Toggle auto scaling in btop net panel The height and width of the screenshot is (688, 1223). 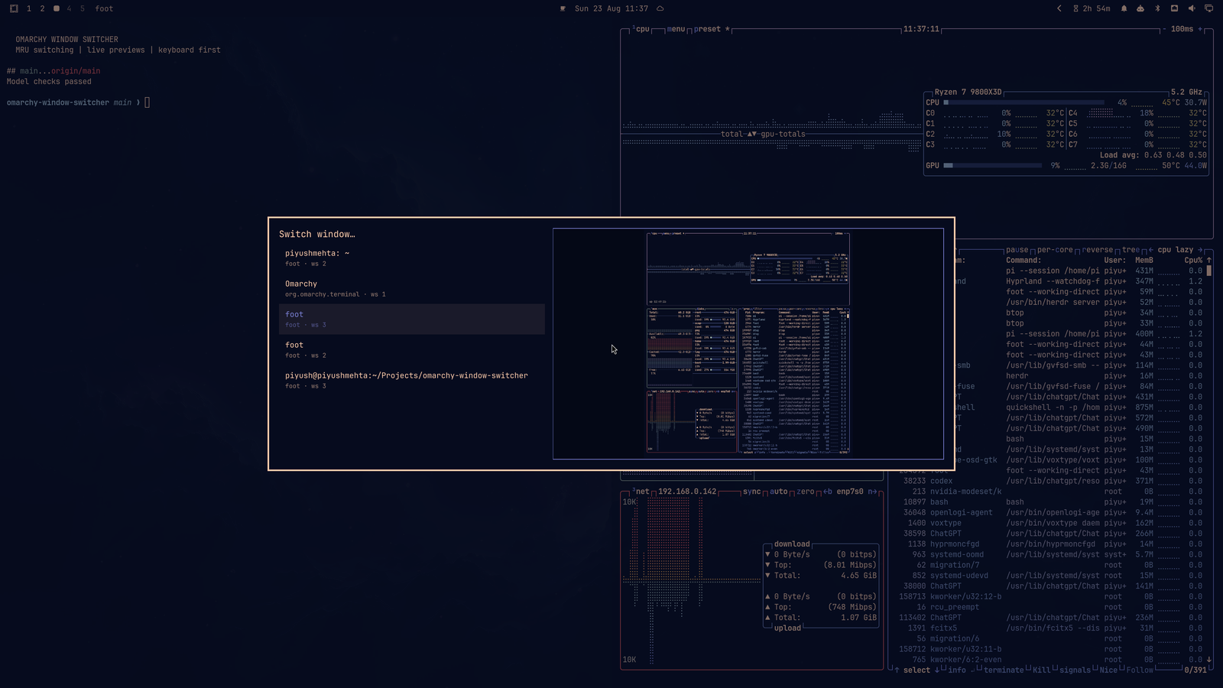click(x=779, y=492)
